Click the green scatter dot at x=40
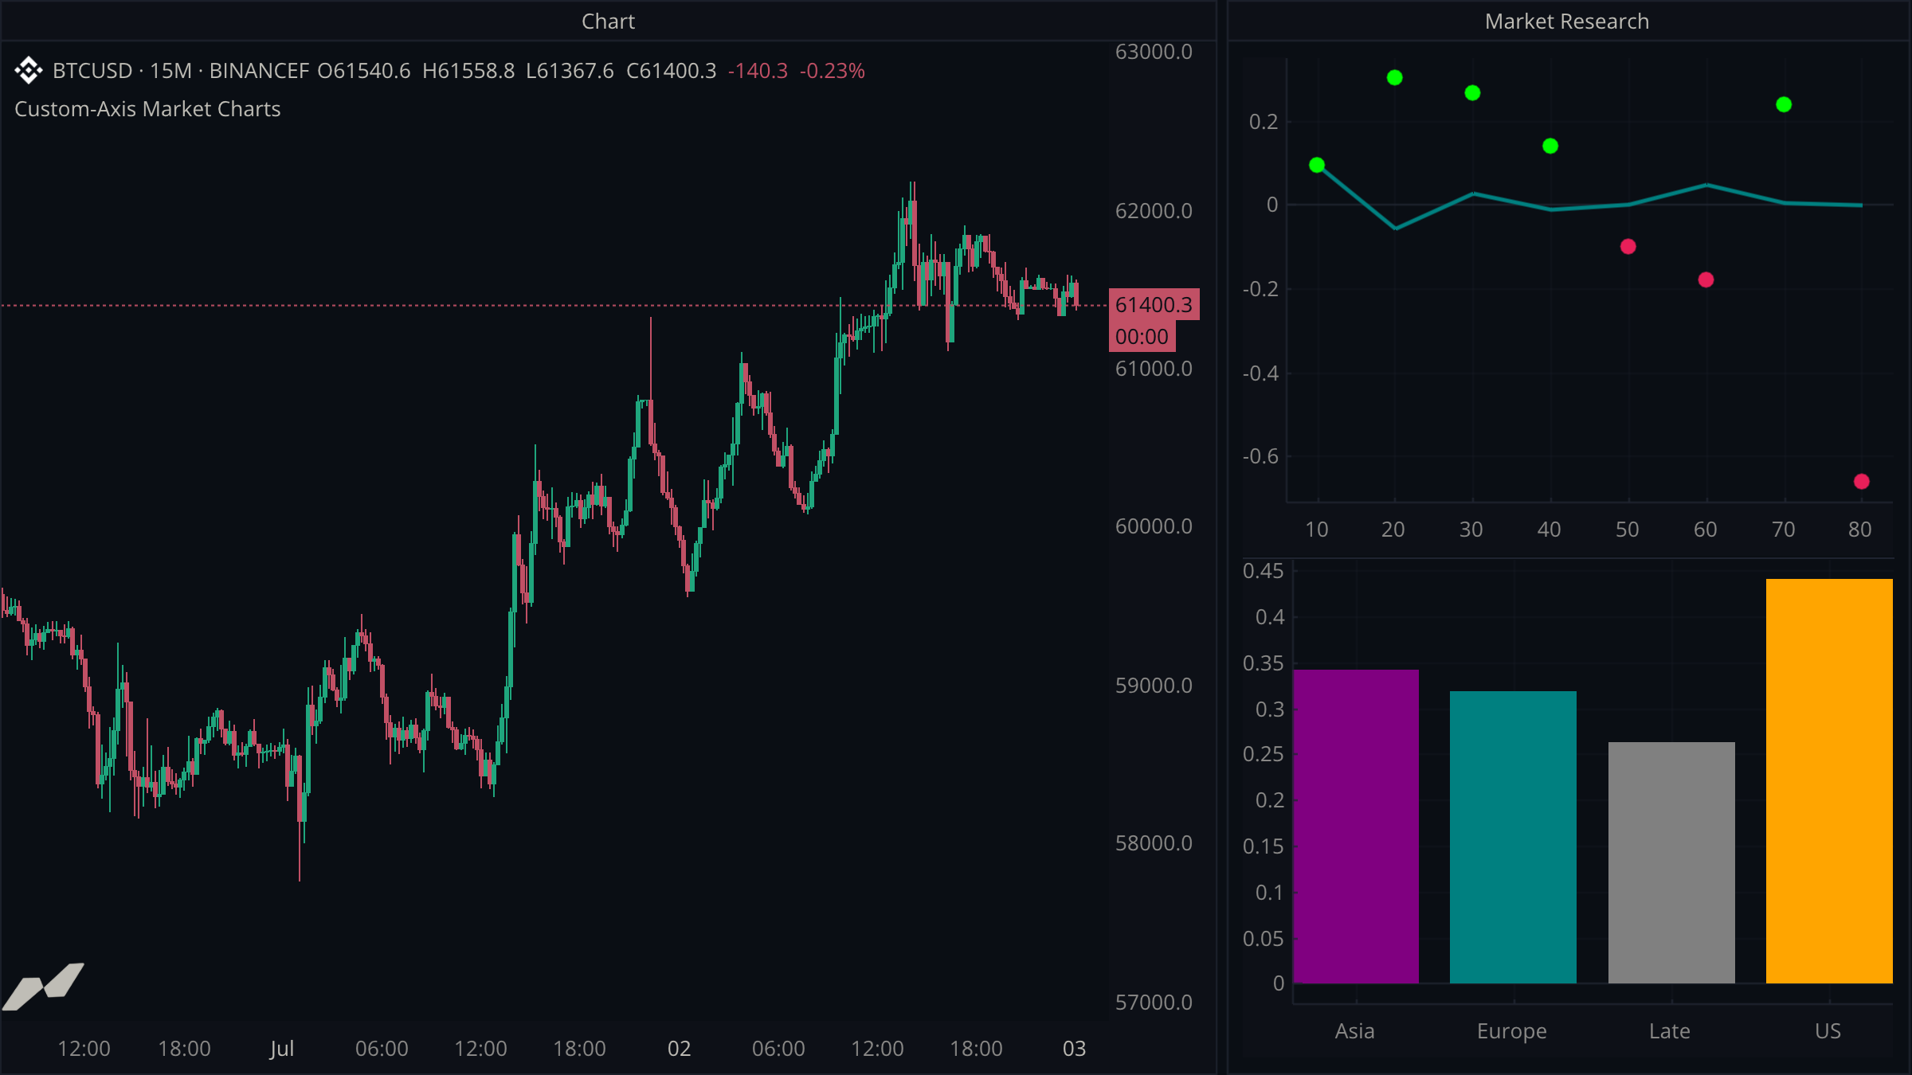Viewport: 1912px width, 1075px height. 1550,146
